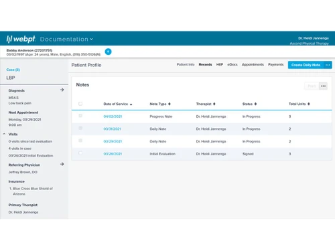The image size is (335, 251).
Task: Click the Jeffrey Brown, DO physician name
Action: (x=23, y=172)
